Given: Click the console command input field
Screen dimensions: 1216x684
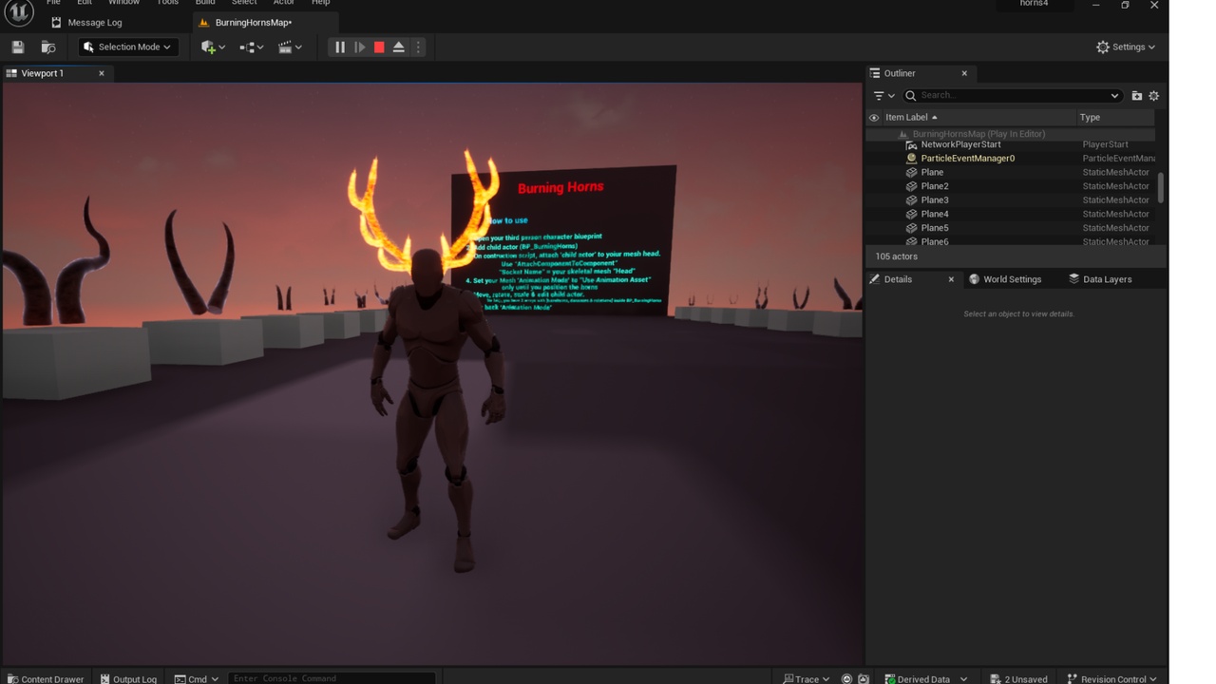Looking at the screenshot, I should (x=332, y=678).
